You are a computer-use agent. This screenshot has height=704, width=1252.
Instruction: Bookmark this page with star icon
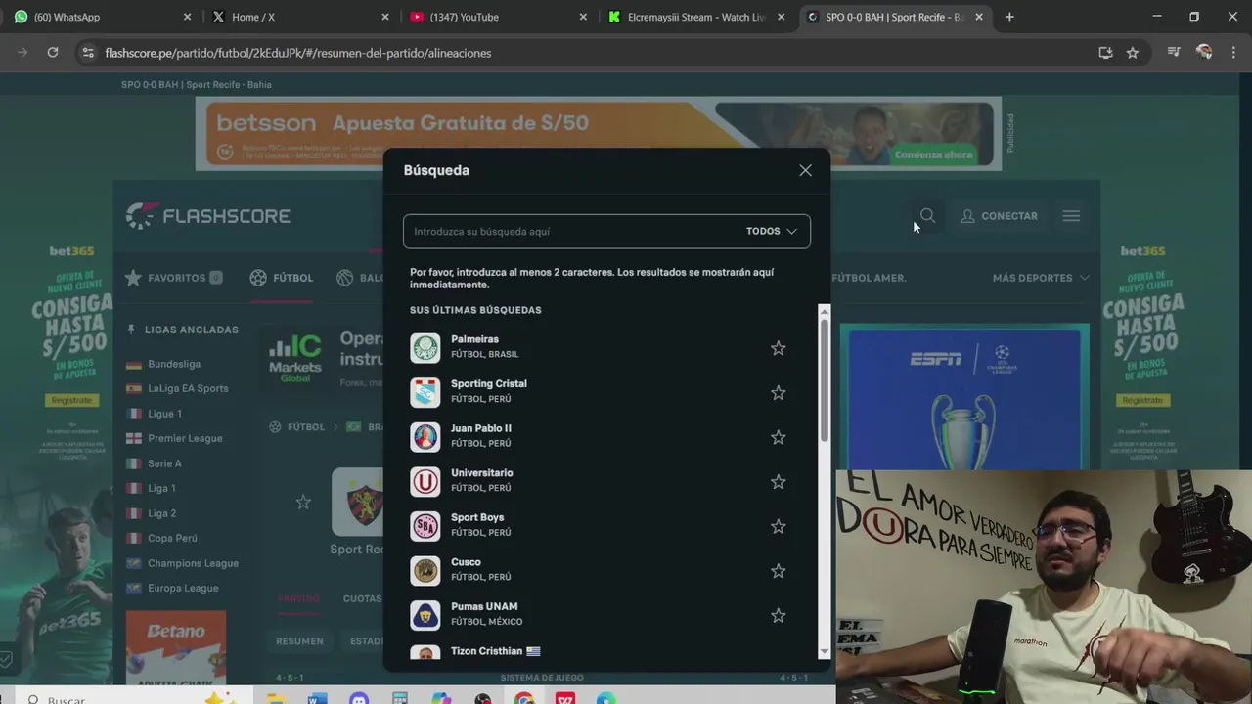coord(1133,53)
